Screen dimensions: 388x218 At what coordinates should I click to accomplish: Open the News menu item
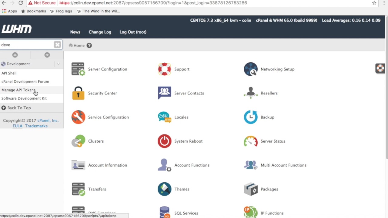(75, 32)
